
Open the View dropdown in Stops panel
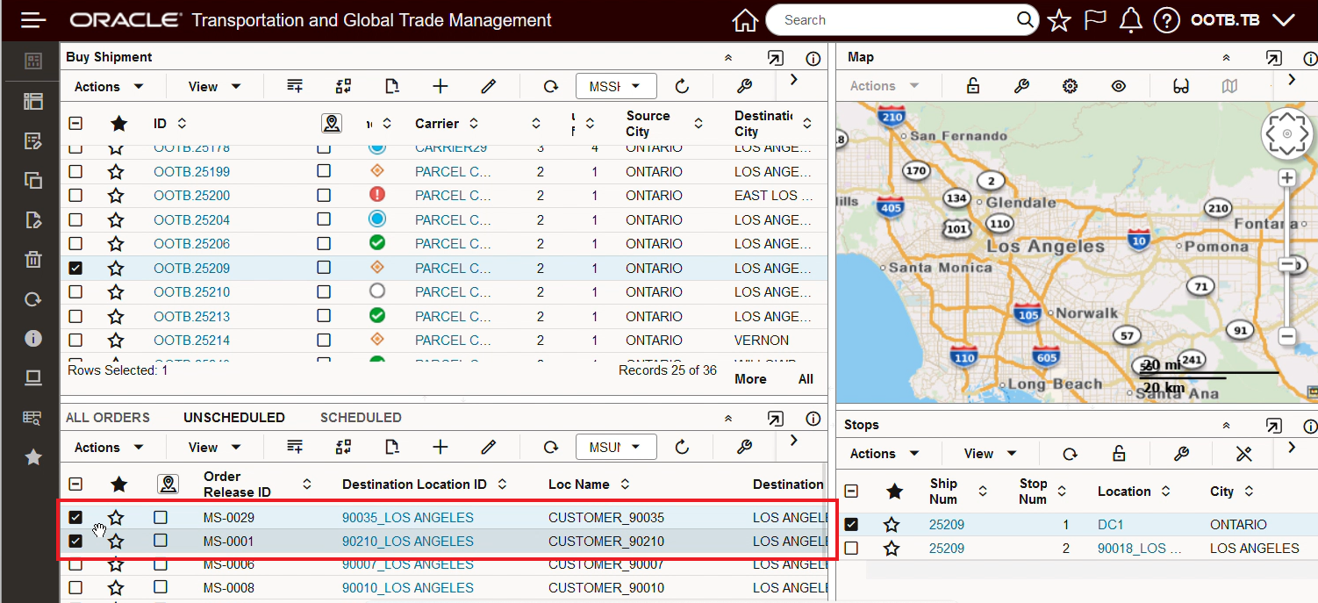pyautogui.click(x=989, y=454)
